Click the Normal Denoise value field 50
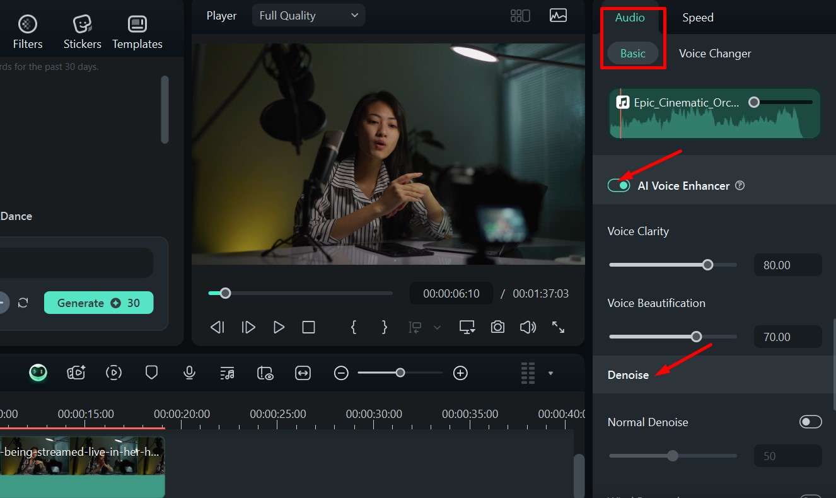 787,456
